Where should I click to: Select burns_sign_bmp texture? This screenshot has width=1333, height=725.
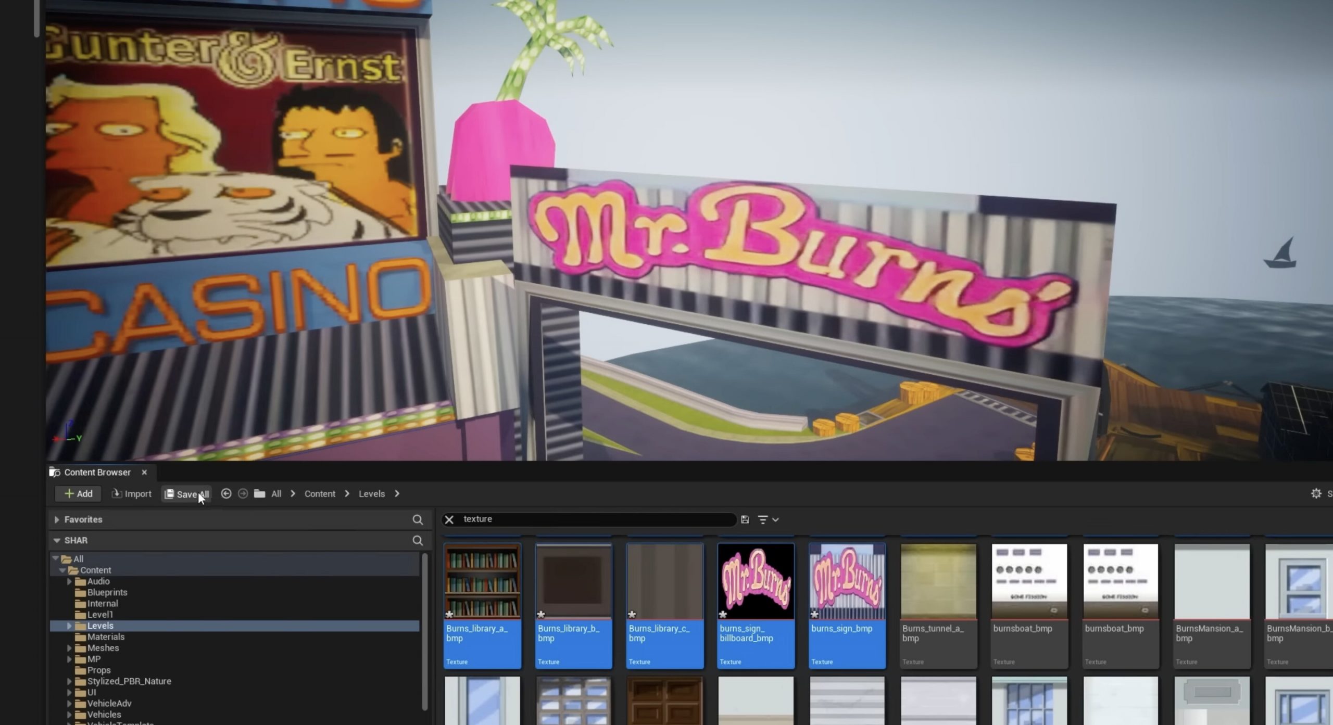pyautogui.click(x=847, y=606)
